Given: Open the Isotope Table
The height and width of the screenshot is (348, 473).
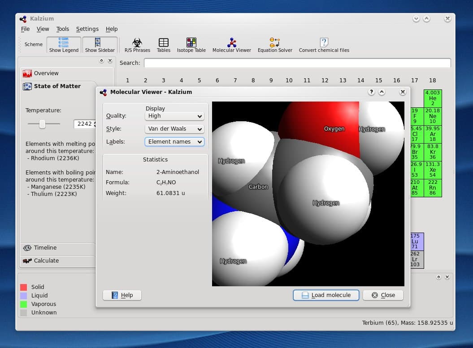Looking at the screenshot, I should tap(191, 45).
